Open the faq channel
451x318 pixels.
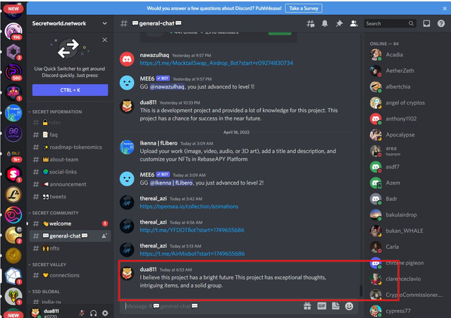point(70,135)
